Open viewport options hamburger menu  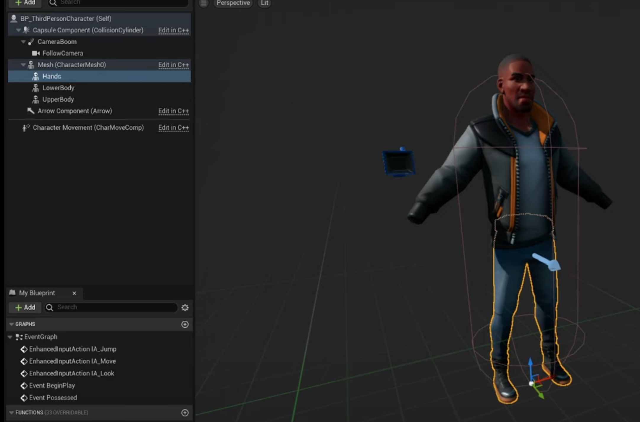(x=203, y=3)
